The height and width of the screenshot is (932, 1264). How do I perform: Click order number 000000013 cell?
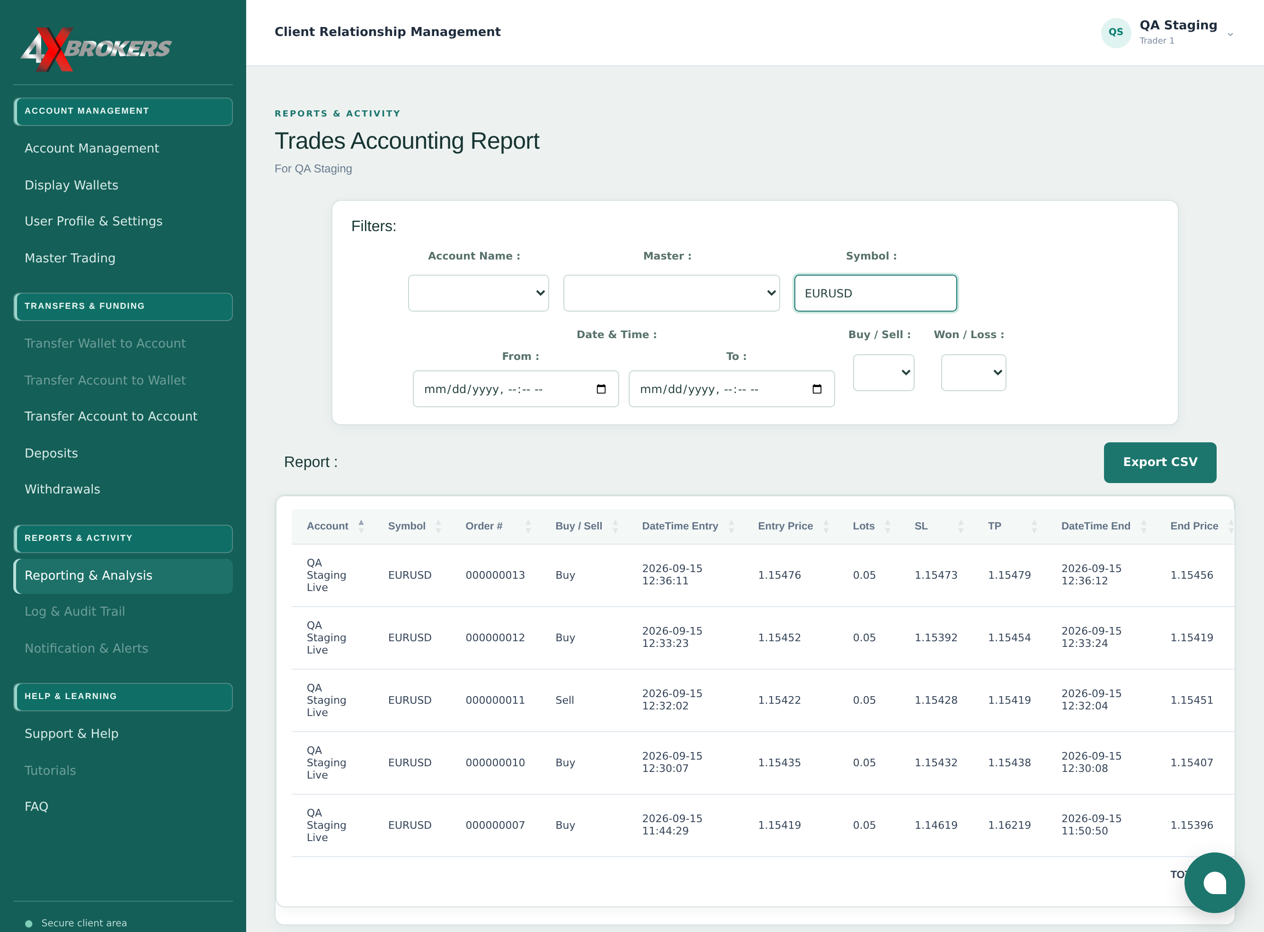tap(495, 575)
